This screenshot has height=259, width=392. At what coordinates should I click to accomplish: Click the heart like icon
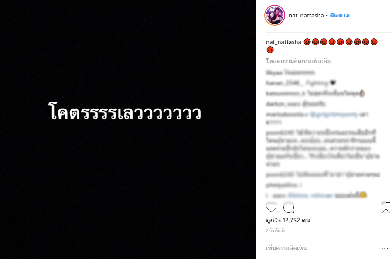point(271,208)
